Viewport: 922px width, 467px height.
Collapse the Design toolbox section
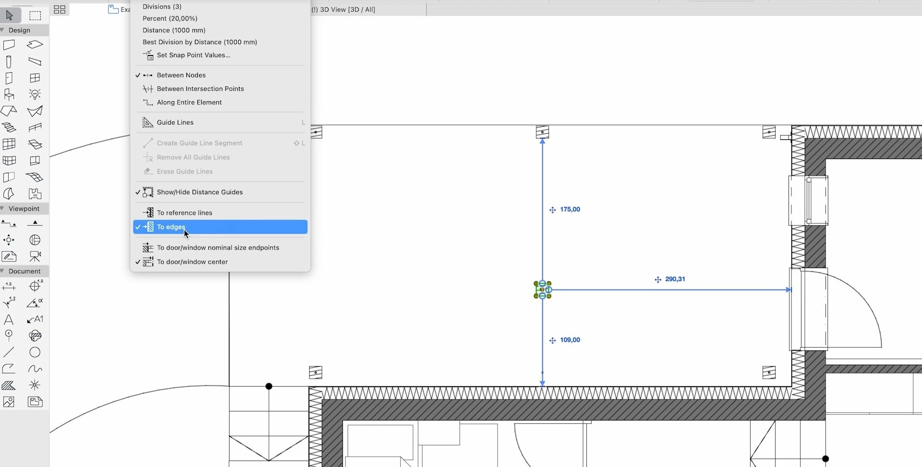coord(3,30)
